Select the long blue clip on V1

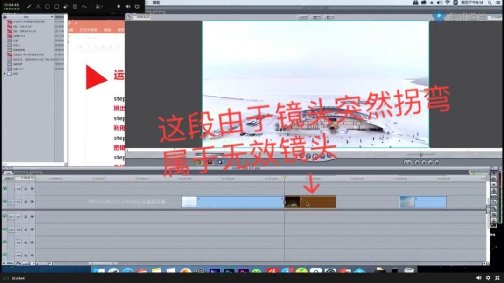coord(233,202)
